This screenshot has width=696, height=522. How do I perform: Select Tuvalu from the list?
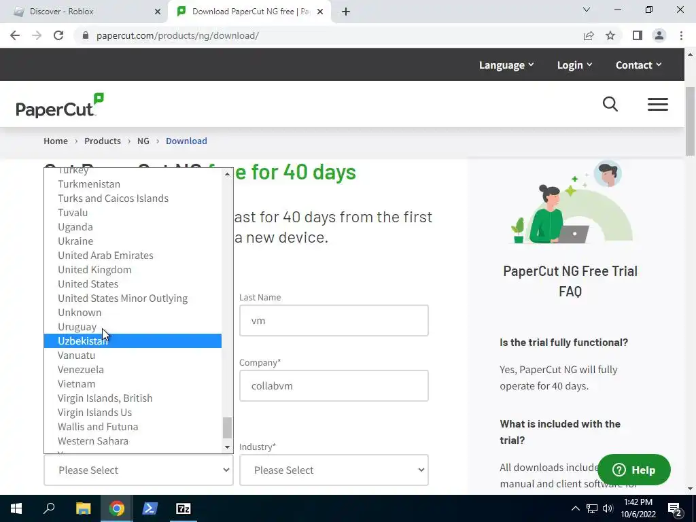(x=133, y=213)
